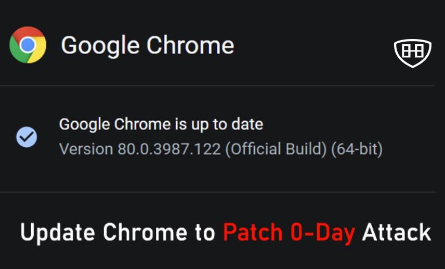Click the word "Attack" in the caption
This screenshot has width=445, height=269.
pos(396,232)
